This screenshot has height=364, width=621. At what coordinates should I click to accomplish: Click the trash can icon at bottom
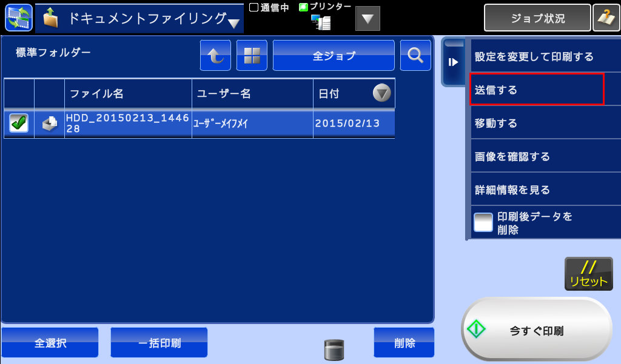click(x=334, y=349)
